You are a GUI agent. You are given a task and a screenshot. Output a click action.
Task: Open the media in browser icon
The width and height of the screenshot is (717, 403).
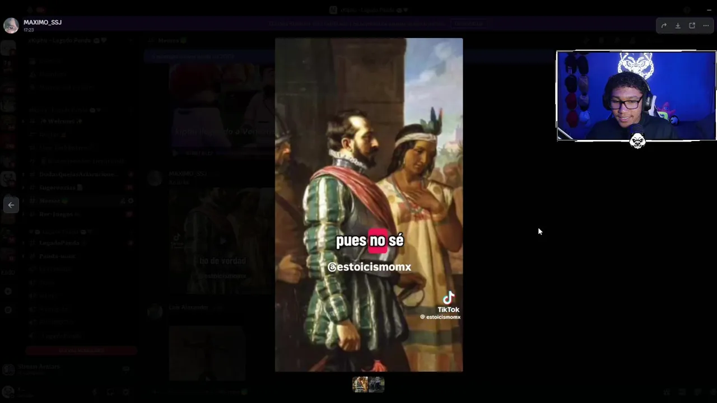(692, 26)
